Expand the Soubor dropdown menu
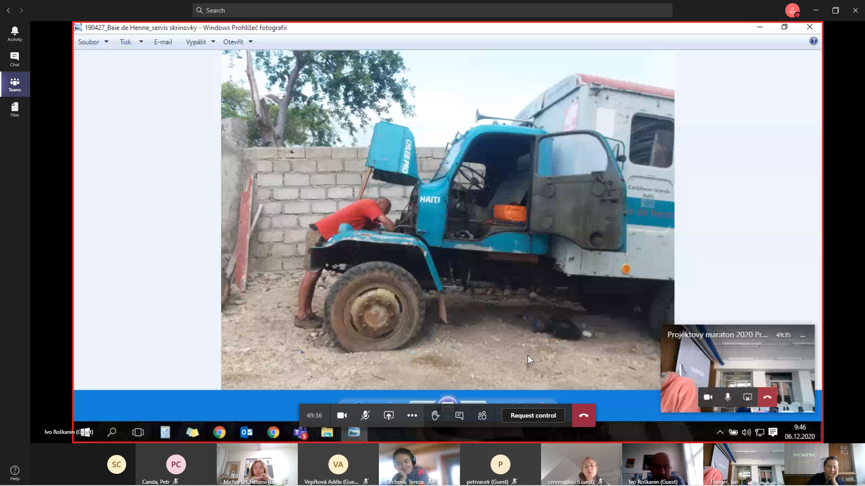Image resolution: width=865 pixels, height=486 pixels. (x=93, y=42)
